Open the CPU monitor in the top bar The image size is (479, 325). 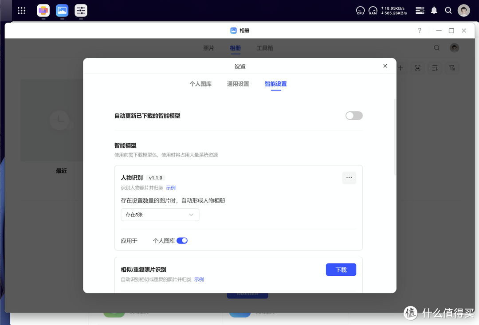(360, 10)
